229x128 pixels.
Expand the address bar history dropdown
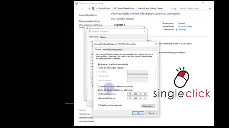pos(172,9)
